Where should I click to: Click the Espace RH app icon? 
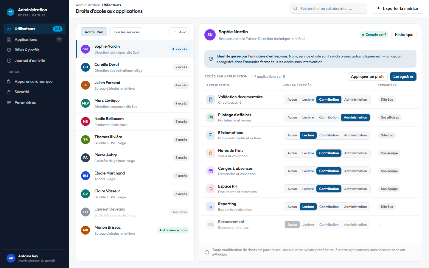tap(211, 189)
